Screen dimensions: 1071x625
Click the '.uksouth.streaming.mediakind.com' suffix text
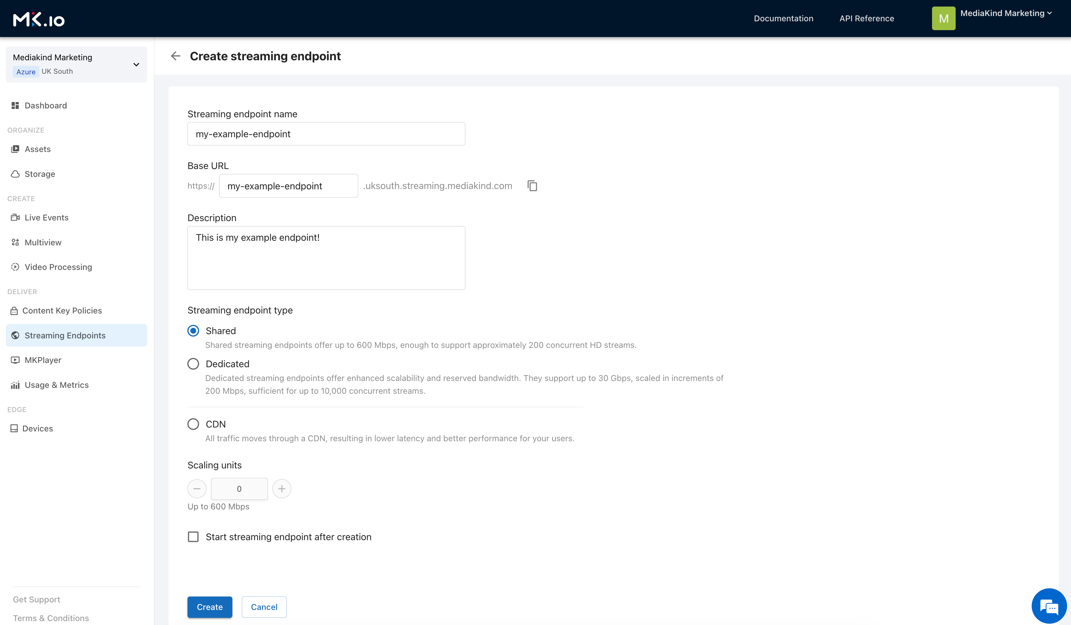point(437,186)
